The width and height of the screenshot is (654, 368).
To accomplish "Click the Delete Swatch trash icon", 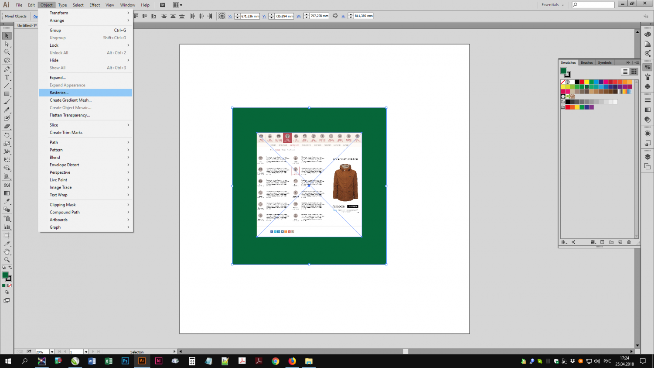I will pos(629,242).
